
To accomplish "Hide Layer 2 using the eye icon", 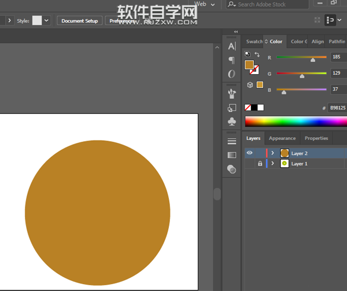I will [250, 153].
